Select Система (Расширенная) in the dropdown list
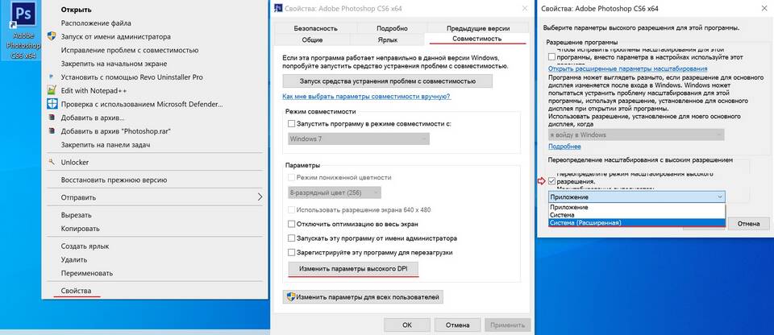 pyautogui.click(x=637, y=223)
